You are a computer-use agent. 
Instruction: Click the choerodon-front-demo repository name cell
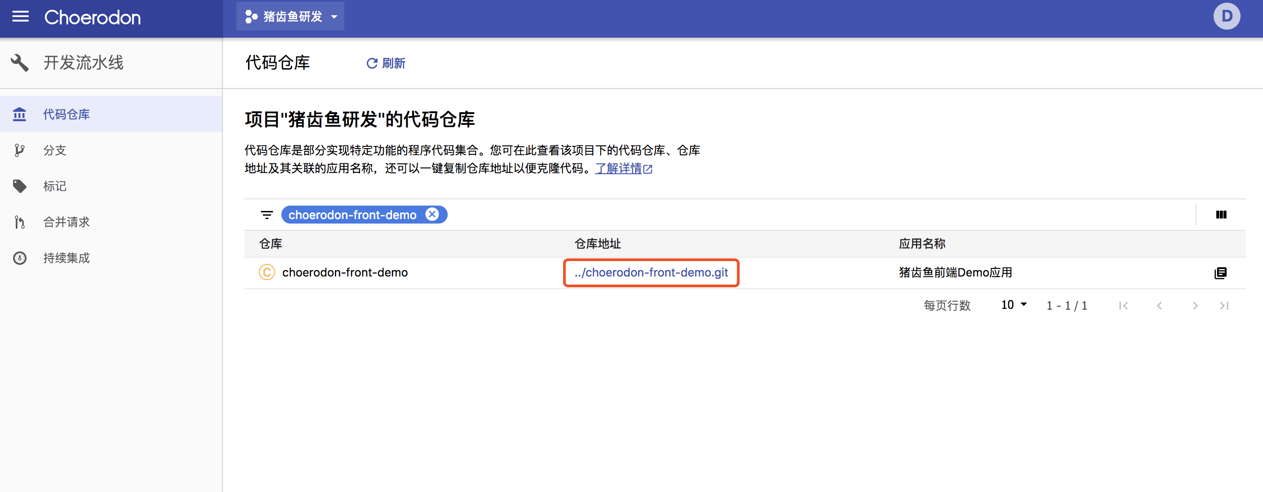[345, 272]
